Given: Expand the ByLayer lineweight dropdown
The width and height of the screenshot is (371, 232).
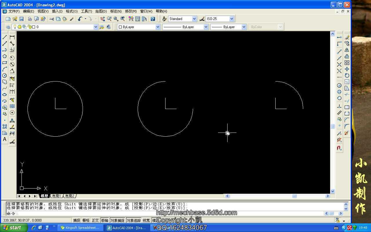Looking at the screenshot, I should 244,27.
